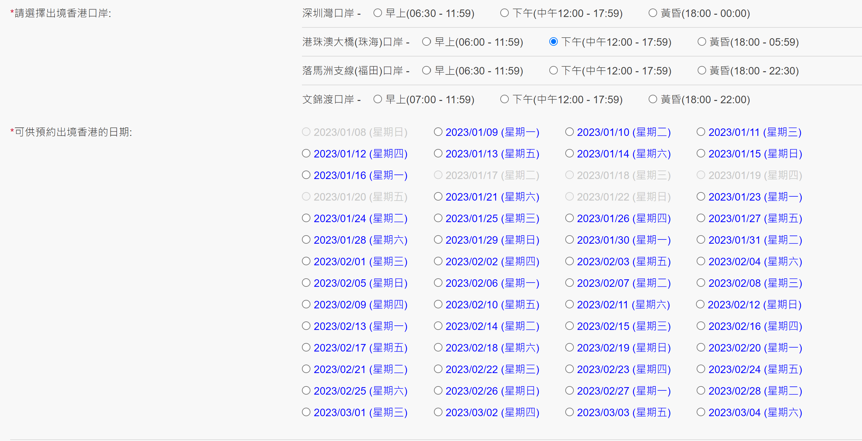Select date 2023/01/16 (星期一)
The height and width of the screenshot is (441, 862).
(x=306, y=175)
